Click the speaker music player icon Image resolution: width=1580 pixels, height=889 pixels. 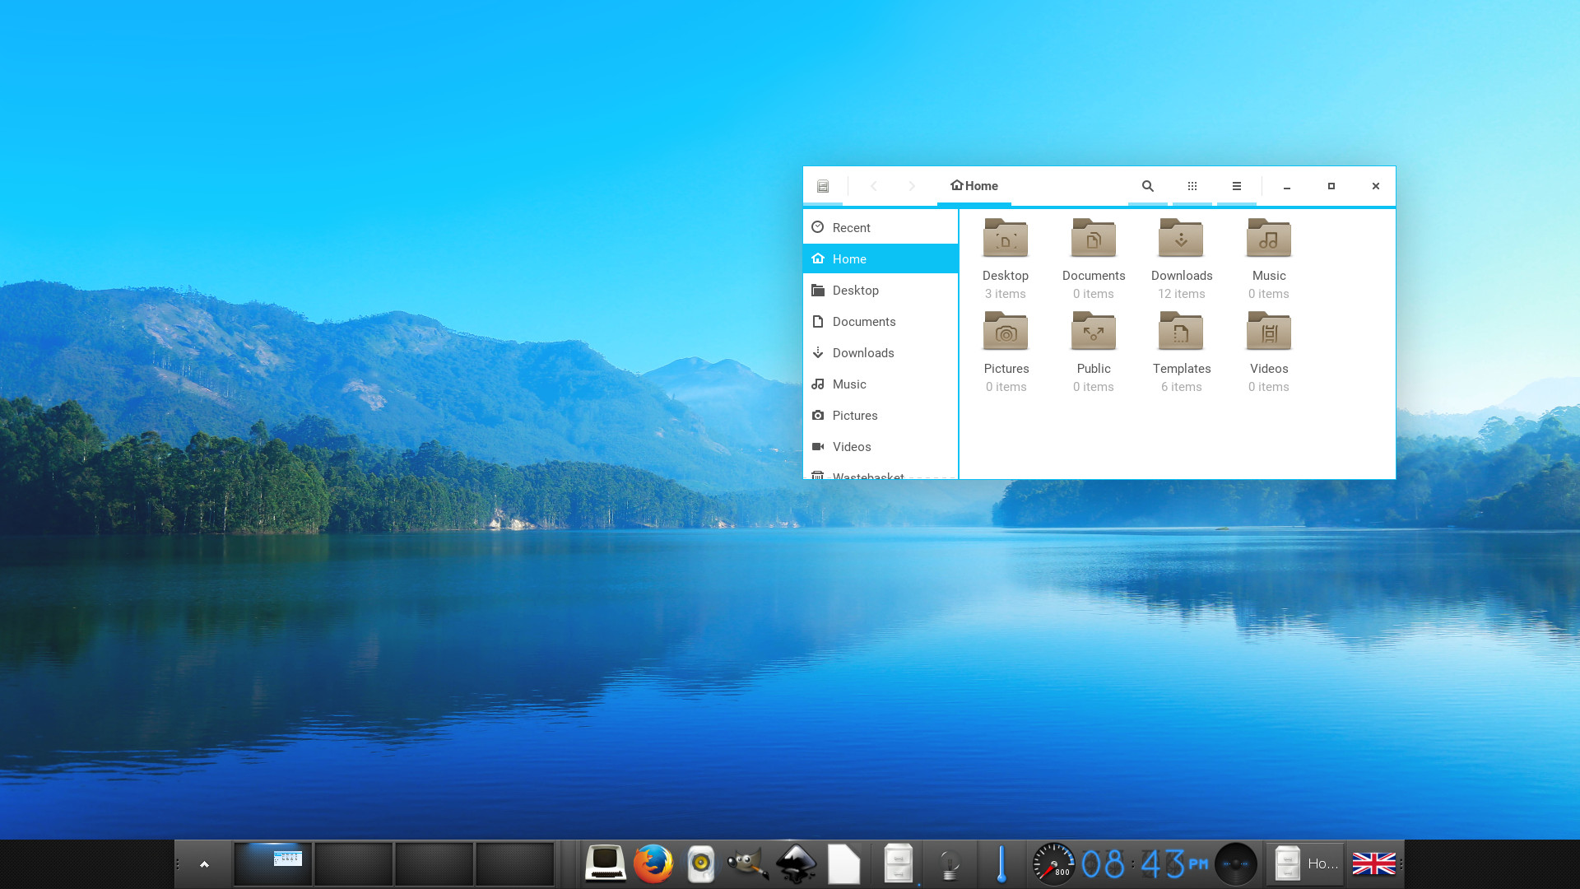700,864
